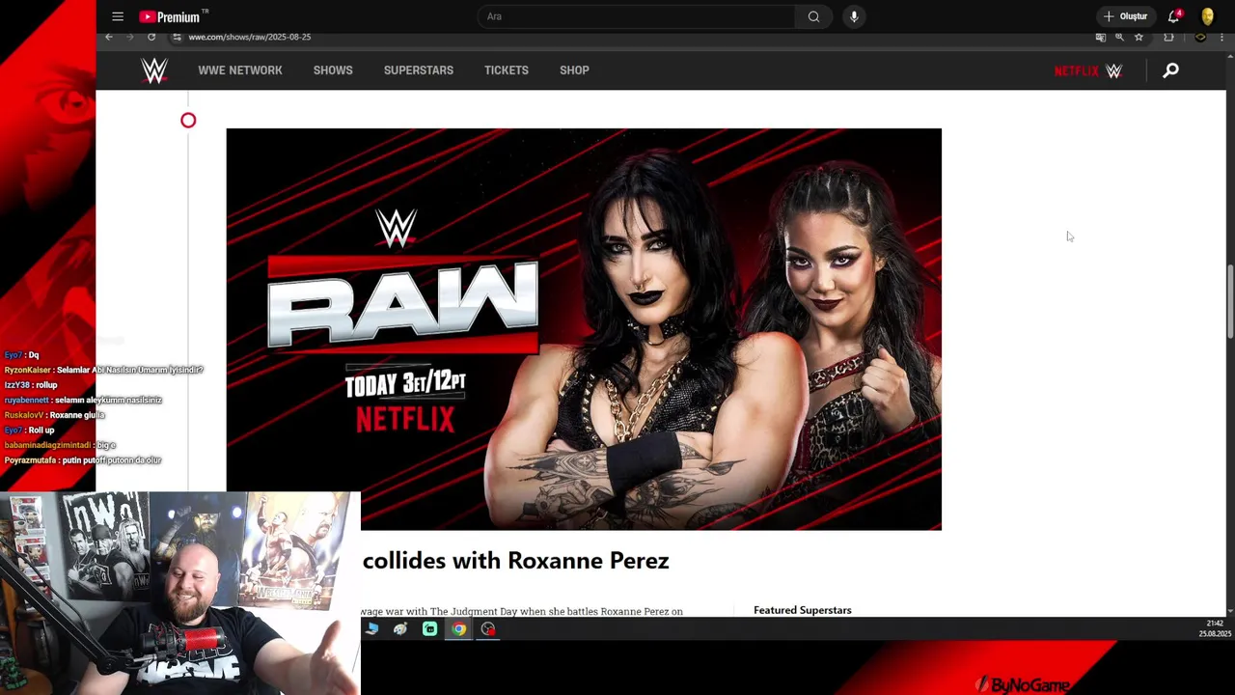Viewport: 1235px width, 695px height.
Task: Switch to Google Chrome in taskbar
Action: pos(459,629)
